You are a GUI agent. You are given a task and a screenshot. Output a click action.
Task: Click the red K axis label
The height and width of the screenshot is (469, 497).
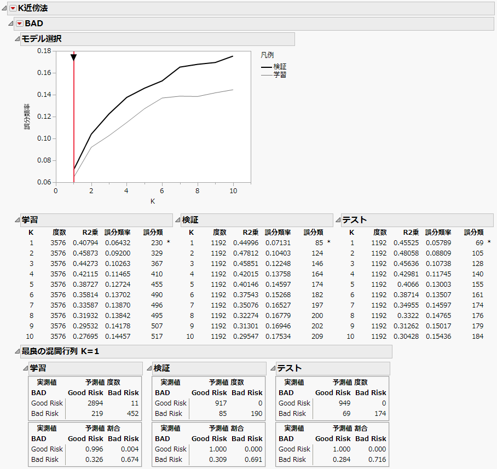(x=153, y=201)
